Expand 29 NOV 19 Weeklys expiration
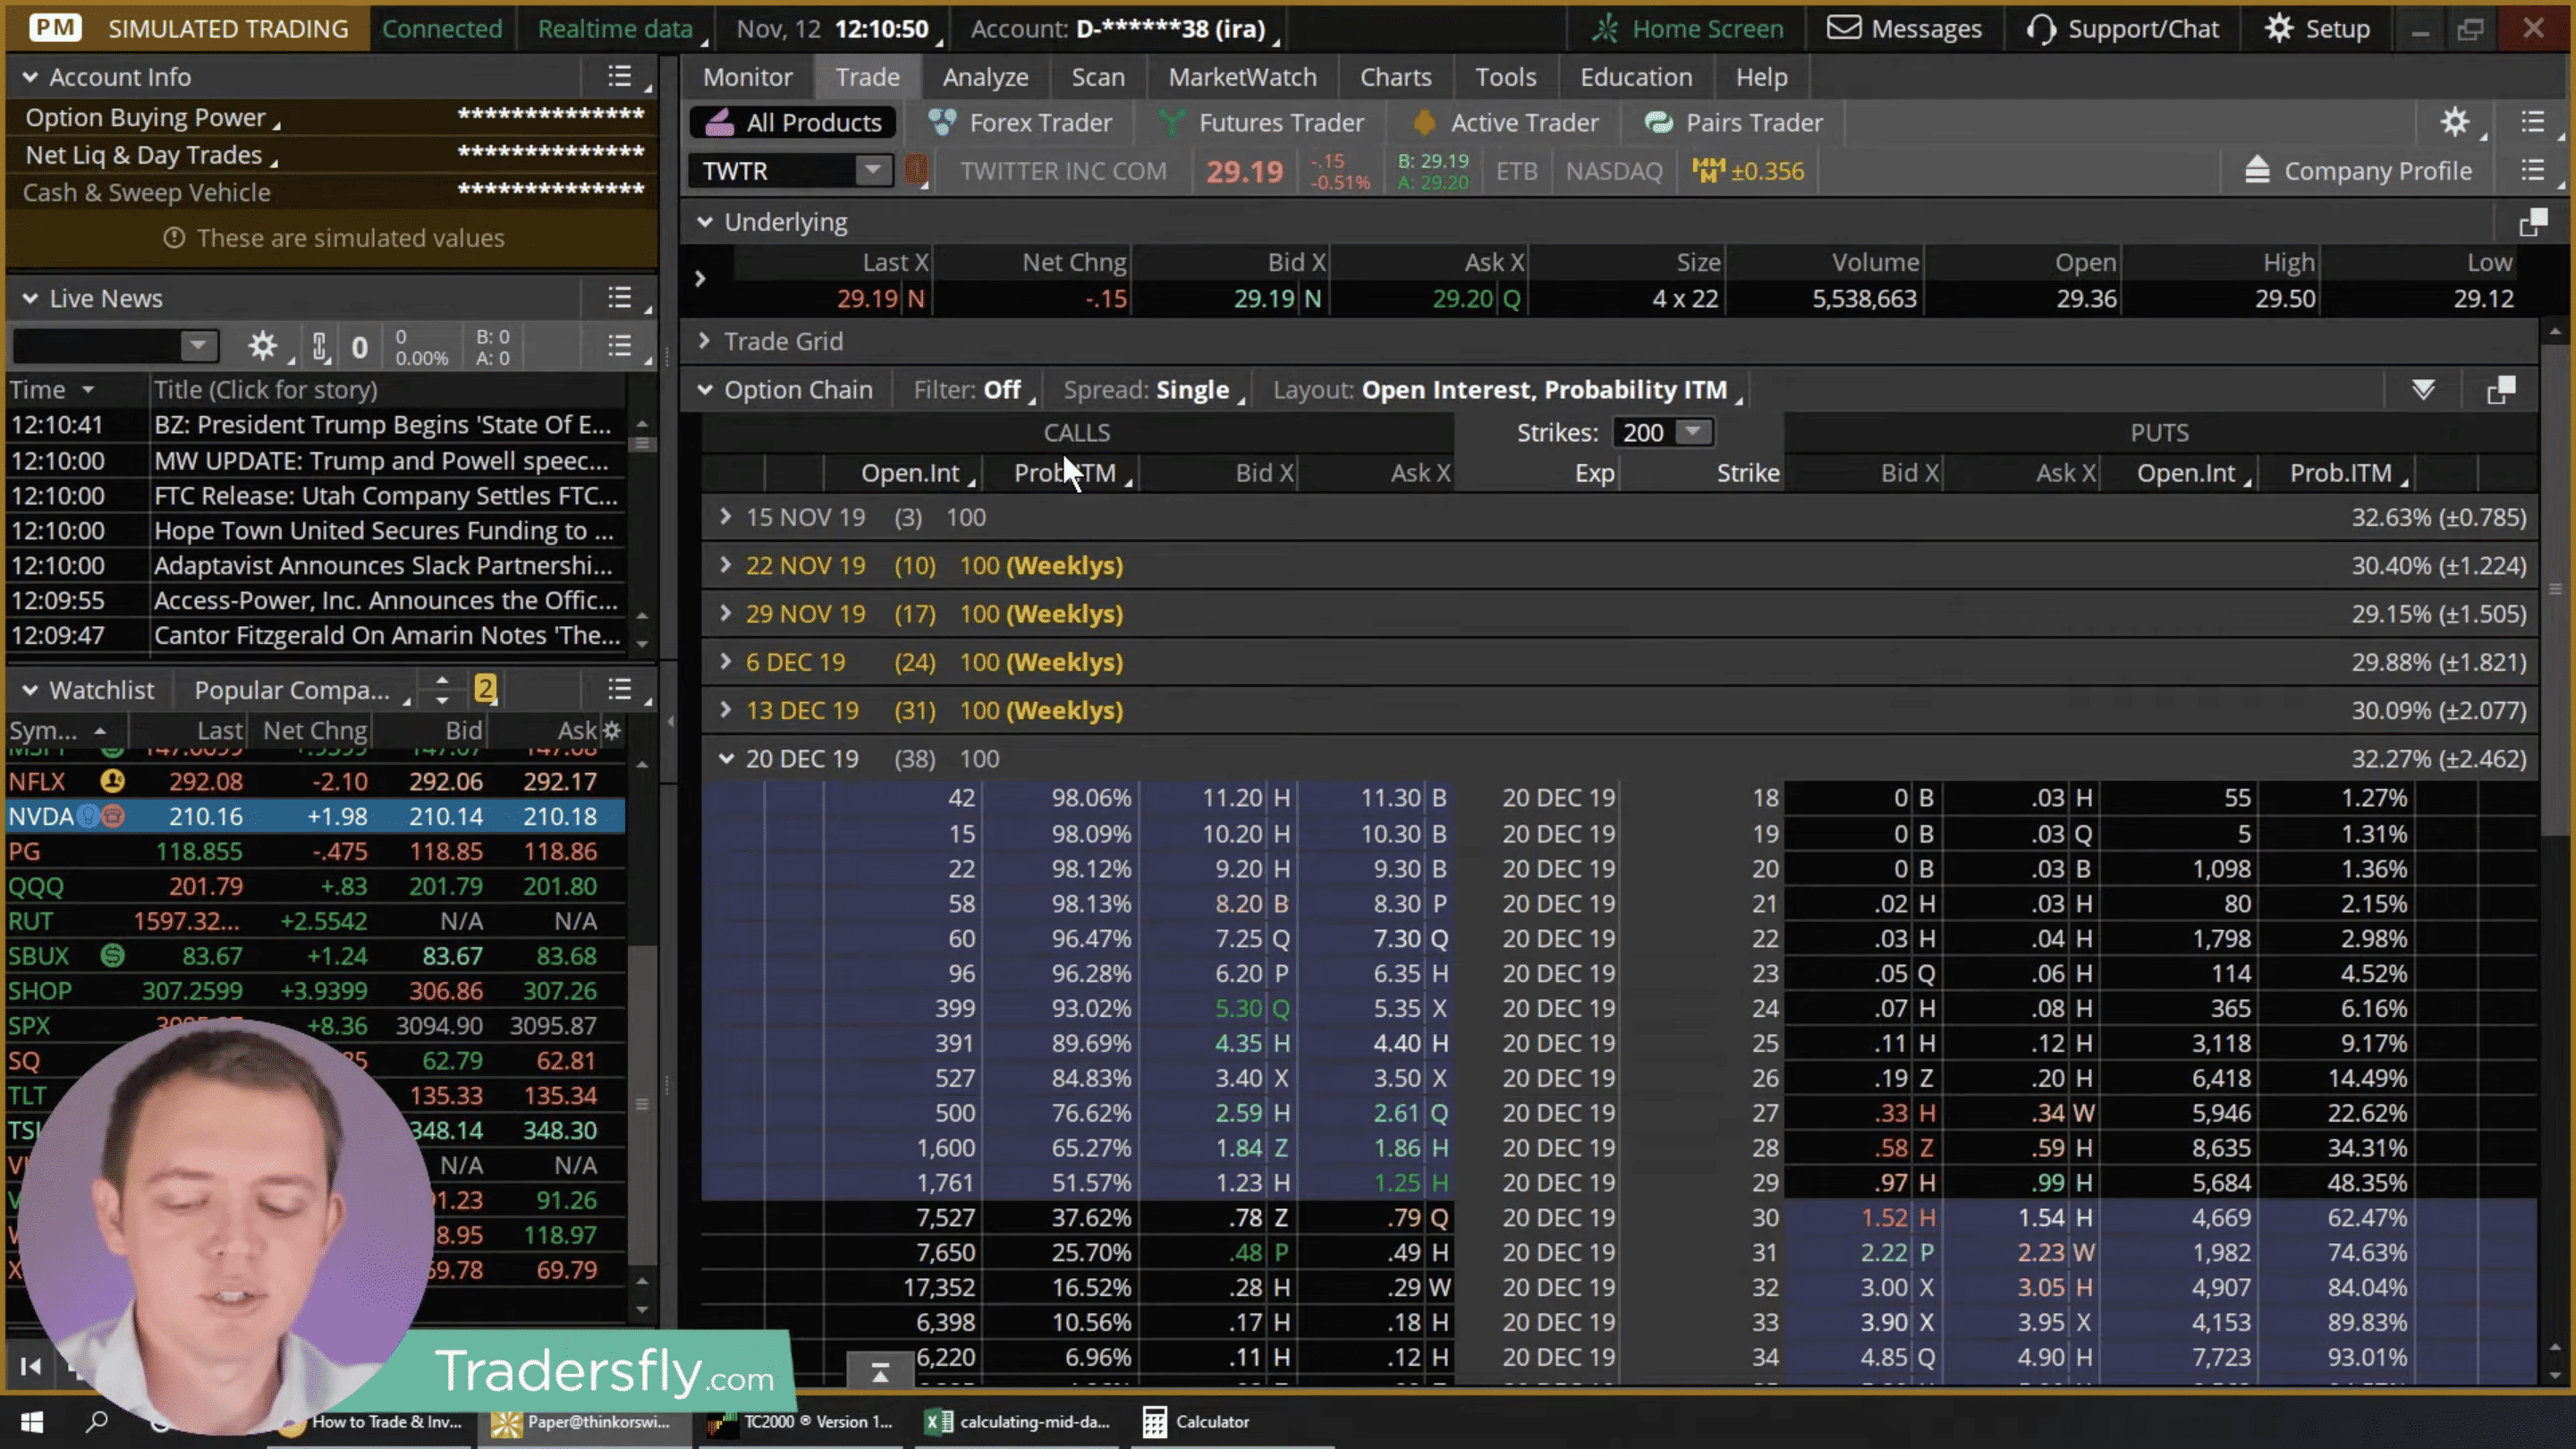2576x1449 pixels. click(x=726, y=613)
